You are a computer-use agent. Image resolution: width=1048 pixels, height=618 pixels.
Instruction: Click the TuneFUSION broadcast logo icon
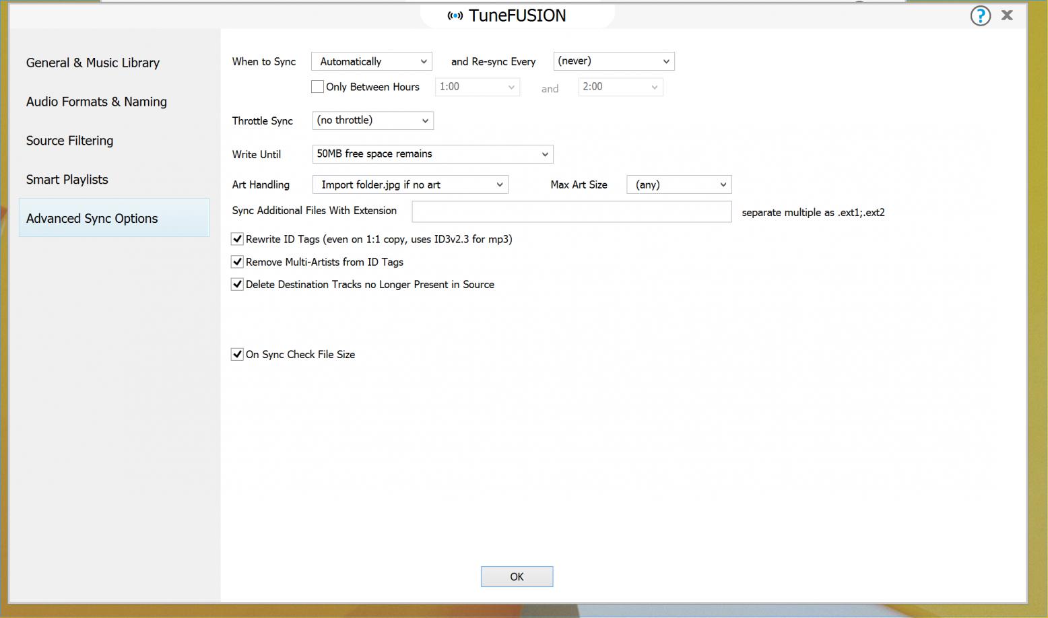point(455,16)
